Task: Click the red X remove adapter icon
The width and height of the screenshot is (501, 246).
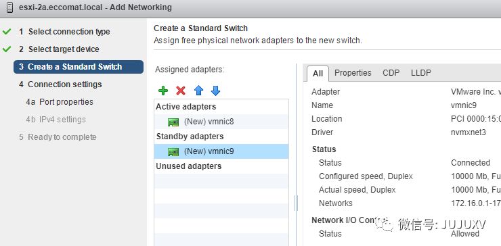Action: point(181,91)
